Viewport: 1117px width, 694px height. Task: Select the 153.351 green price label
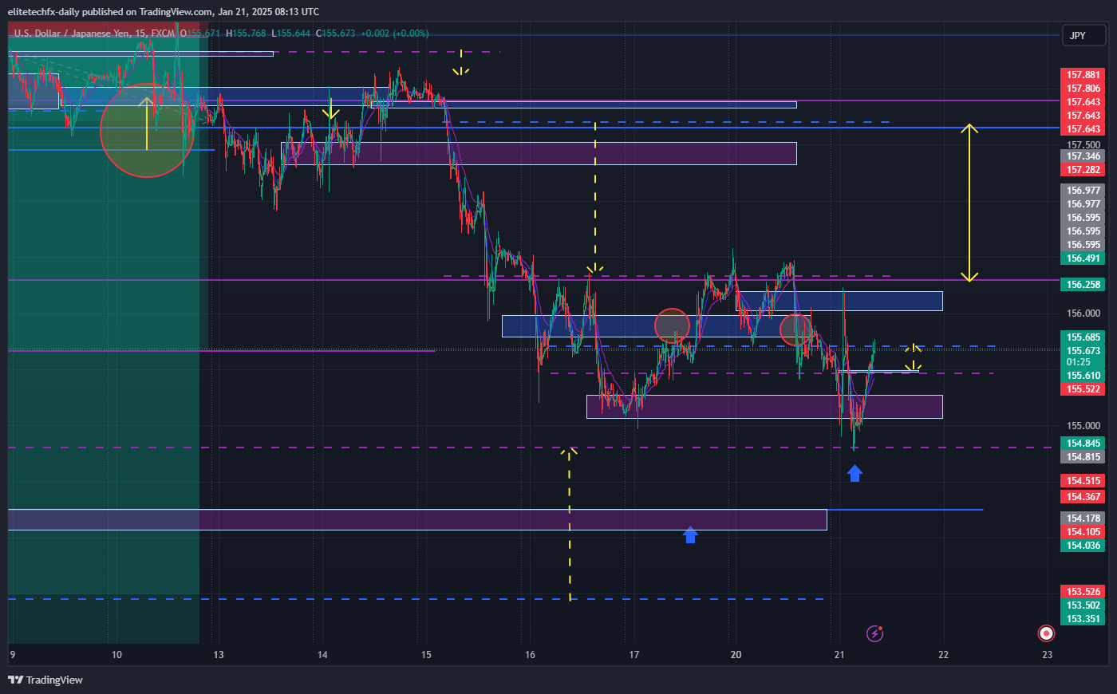tap(1083, 619)
